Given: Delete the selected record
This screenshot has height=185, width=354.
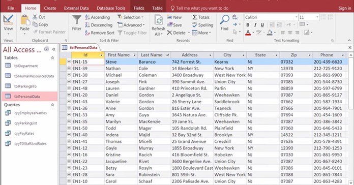Looking at the screenshot, I should (x=176, y=33).
